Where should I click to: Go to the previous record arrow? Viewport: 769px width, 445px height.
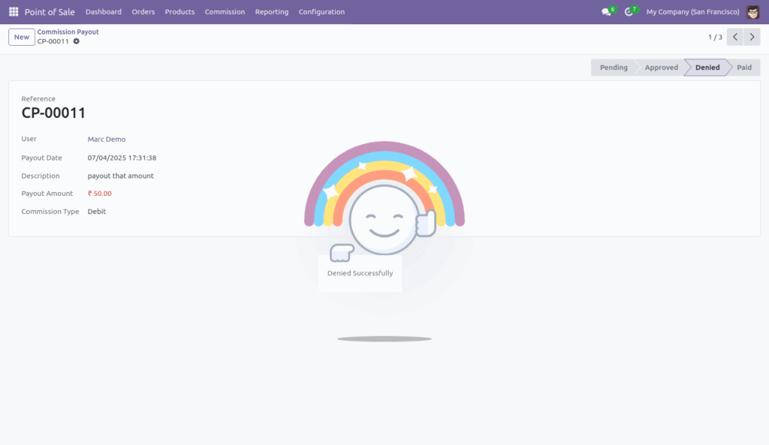pyautogui.click(x=735, y=36)
